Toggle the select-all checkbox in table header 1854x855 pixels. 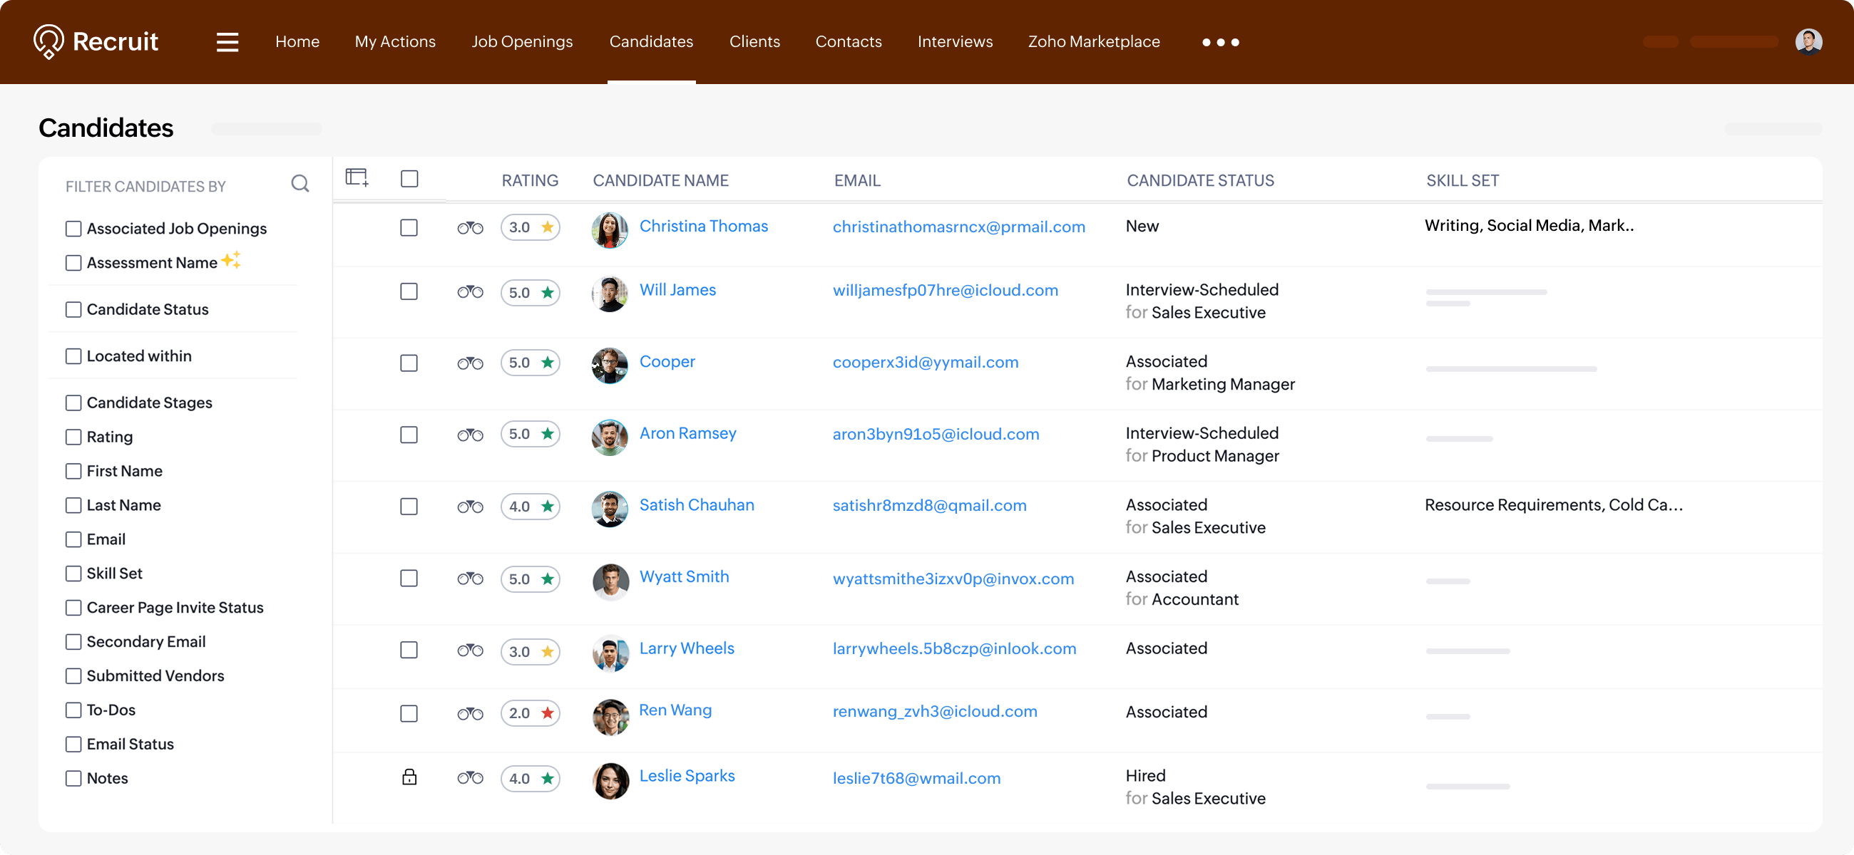click(x=409, y=178)
